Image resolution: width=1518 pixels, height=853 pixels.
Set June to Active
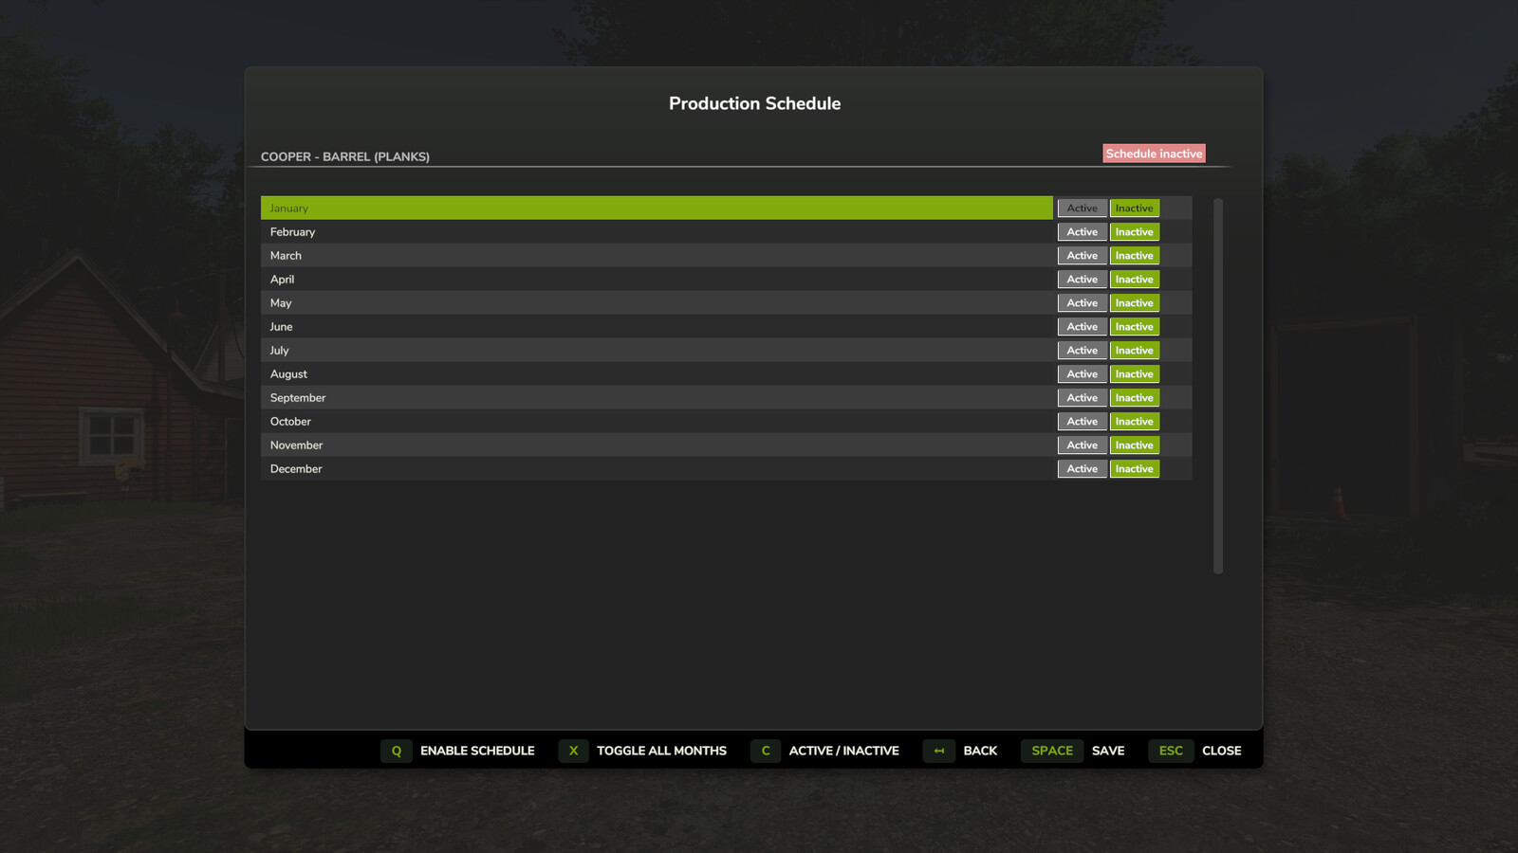pyautogui.click(x=1082, y=327)
